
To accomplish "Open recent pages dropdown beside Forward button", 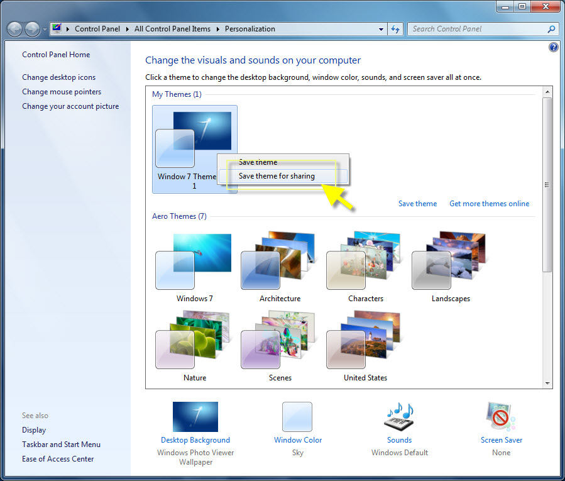I will 45,30.
